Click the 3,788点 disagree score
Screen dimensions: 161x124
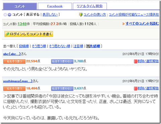[80, 61]
